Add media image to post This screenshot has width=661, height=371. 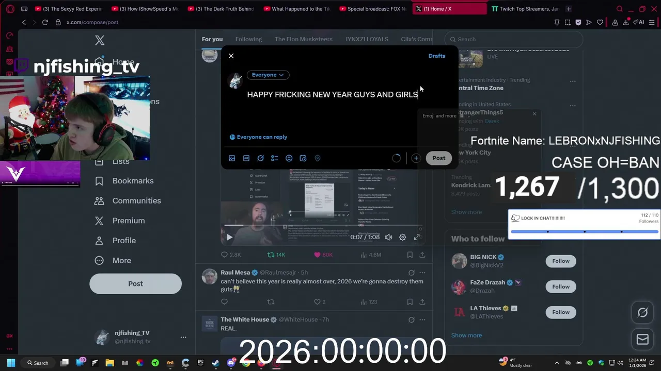[232, 158]
